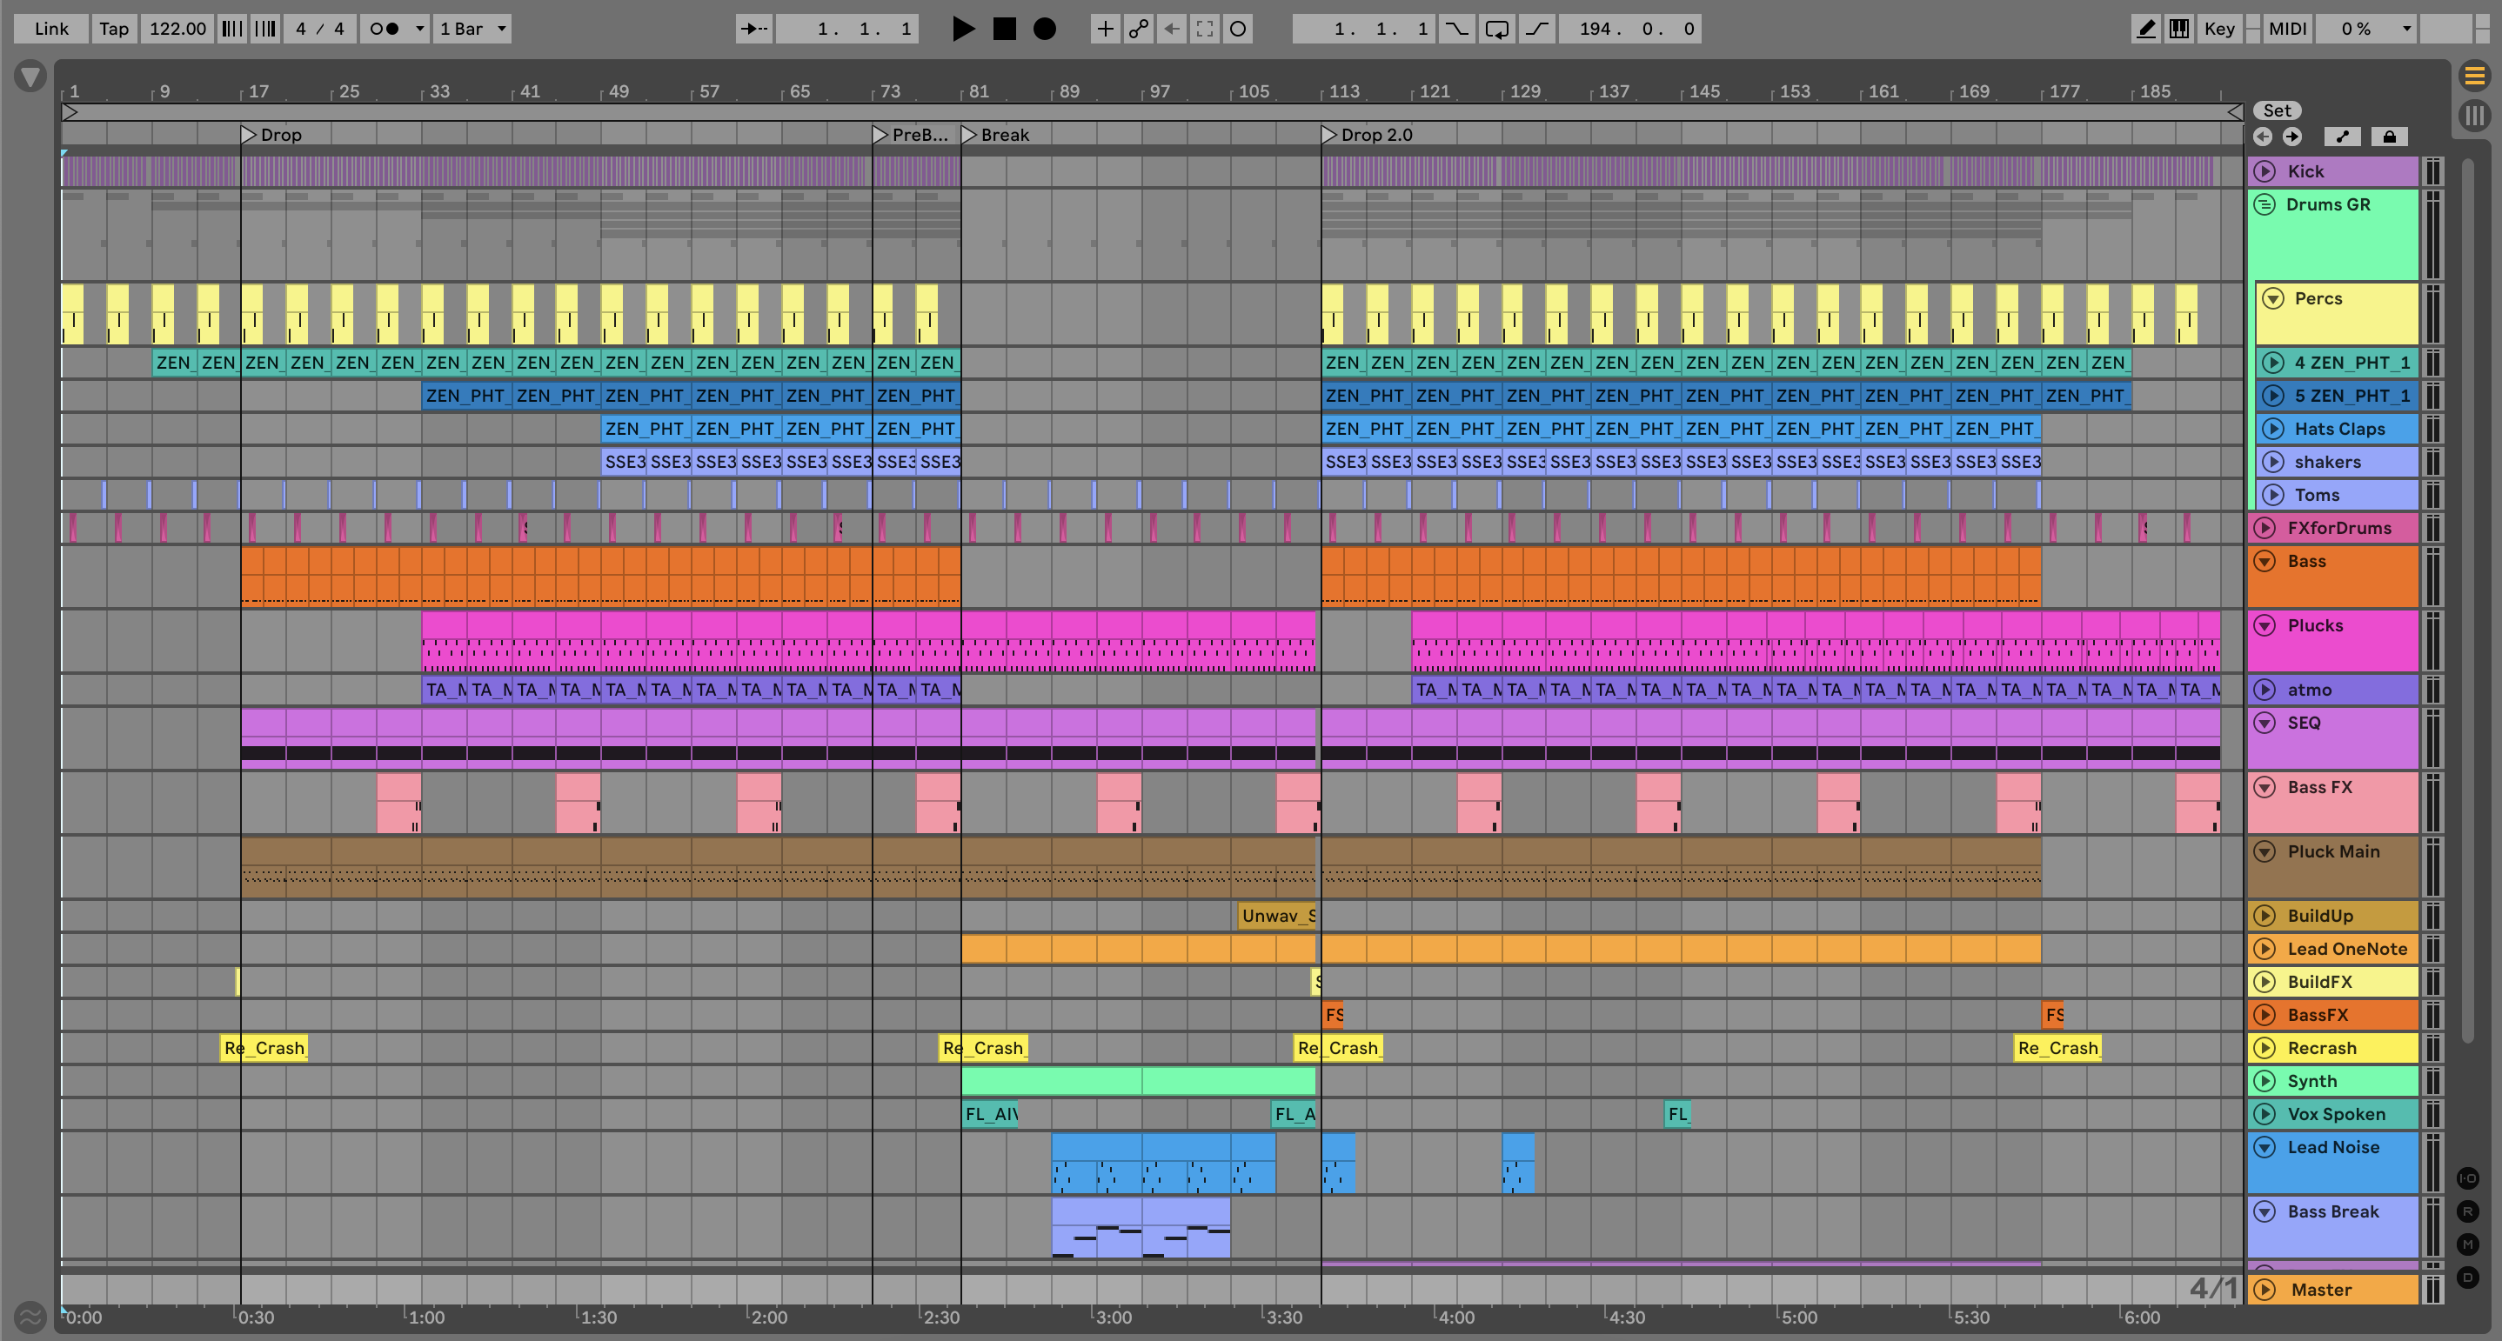Switch to Session View with vertical bars icon
Viewport: 2502px width, 1341px height.
(2475, 116)
